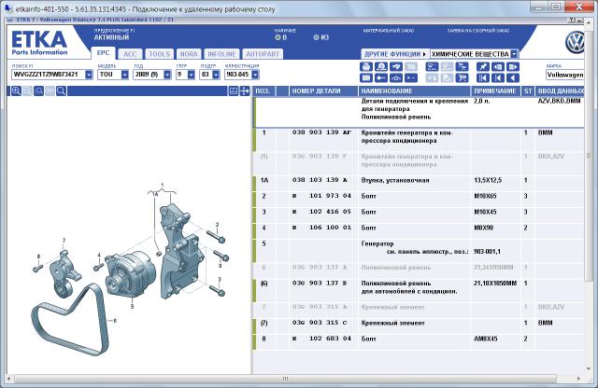Click the Примечание column header
598x388 pixels.
tap(494, 91)
